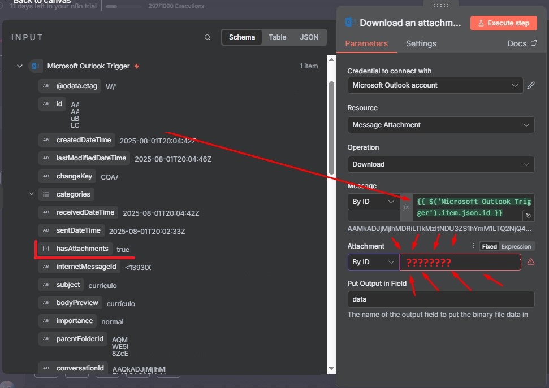This screenshot has height=388, width=549.
Task: Click the fx expression indicator for Message
Action: (x=406, y=207)
